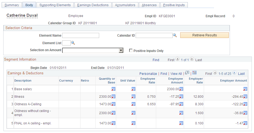Click the View All link
Viewport: 254px width, 133px height.
coord(176,73)
